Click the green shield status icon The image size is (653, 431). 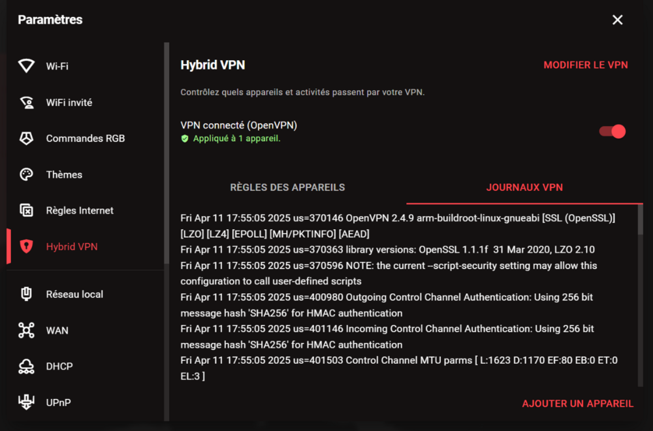coord(185,138)
